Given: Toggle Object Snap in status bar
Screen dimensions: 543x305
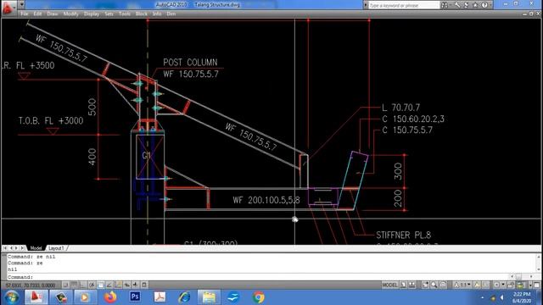Looking at the screenshot, I should click(x=100, y=285).
